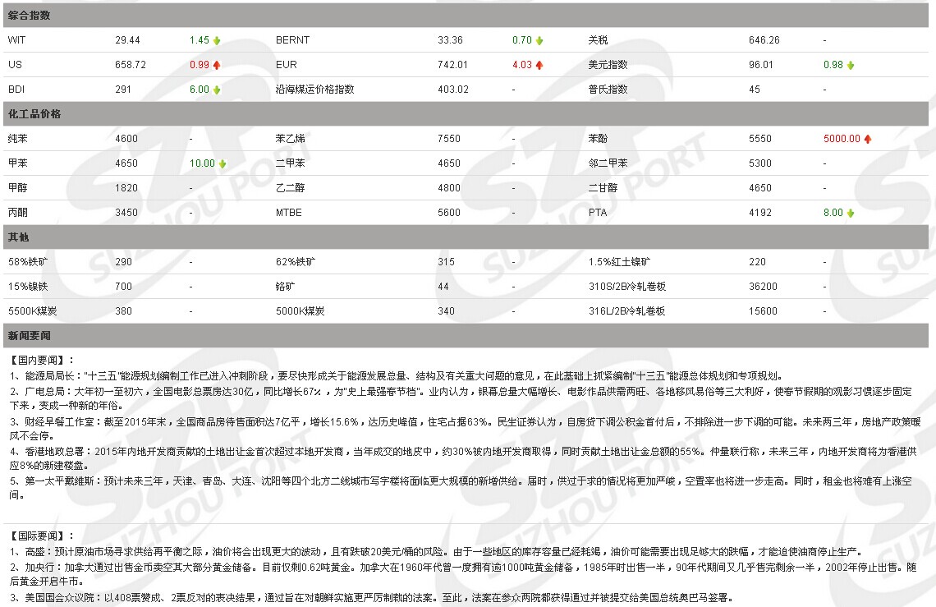Click the red up arrow beside 苯酚 5000.00
Screen dimensions: 936x607
(x=868, y=139)
